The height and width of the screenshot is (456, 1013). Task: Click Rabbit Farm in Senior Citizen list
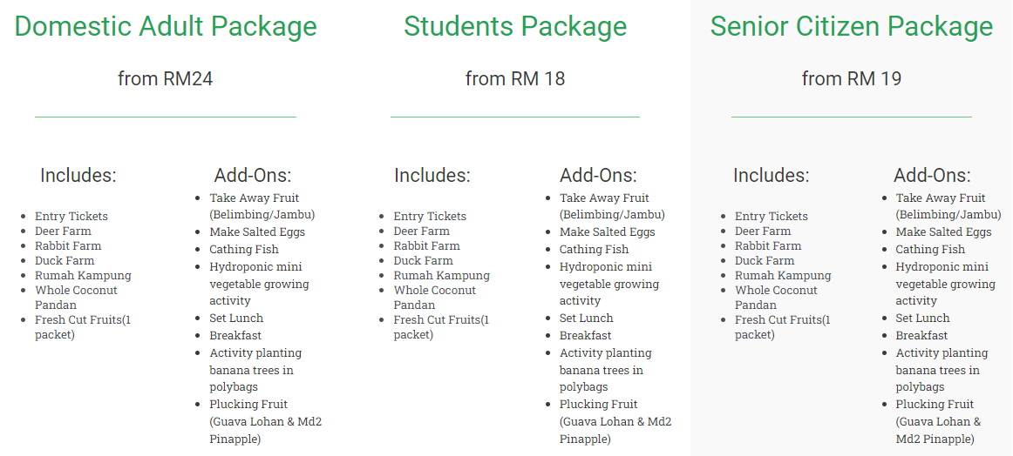[768, 245]
